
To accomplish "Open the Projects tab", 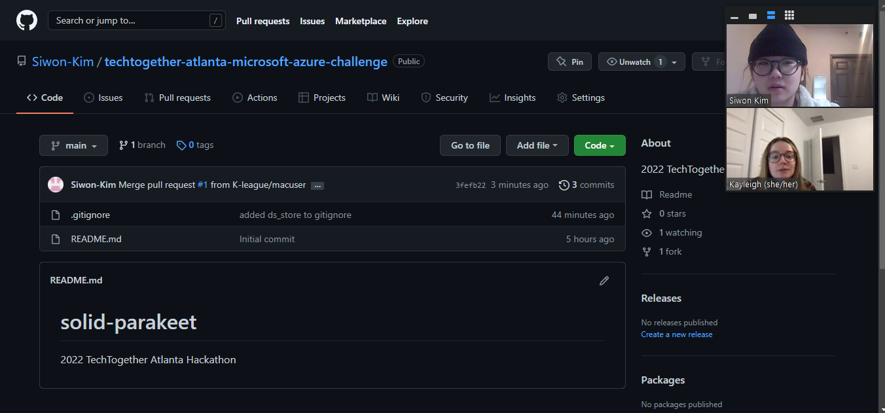I will (x=321, y=98).
